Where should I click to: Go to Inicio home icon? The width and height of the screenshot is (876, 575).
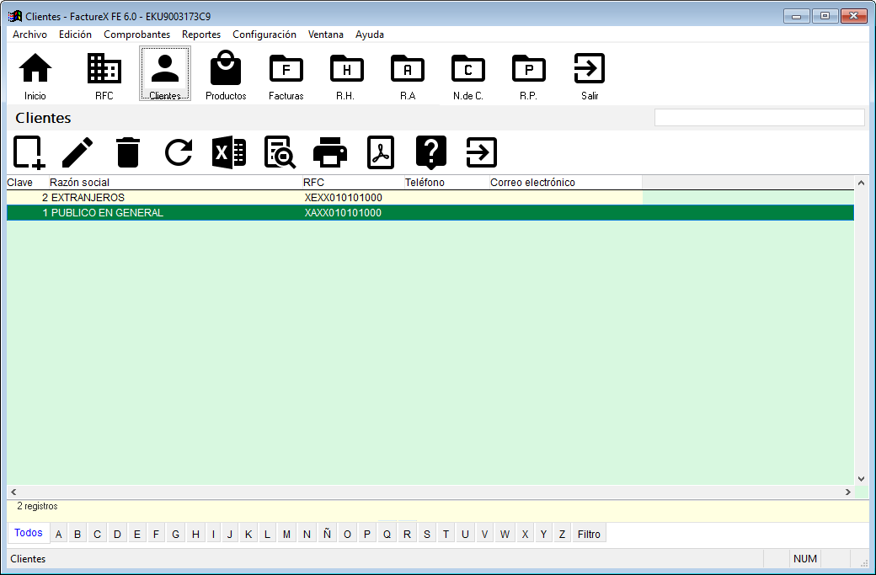point(35,74)
